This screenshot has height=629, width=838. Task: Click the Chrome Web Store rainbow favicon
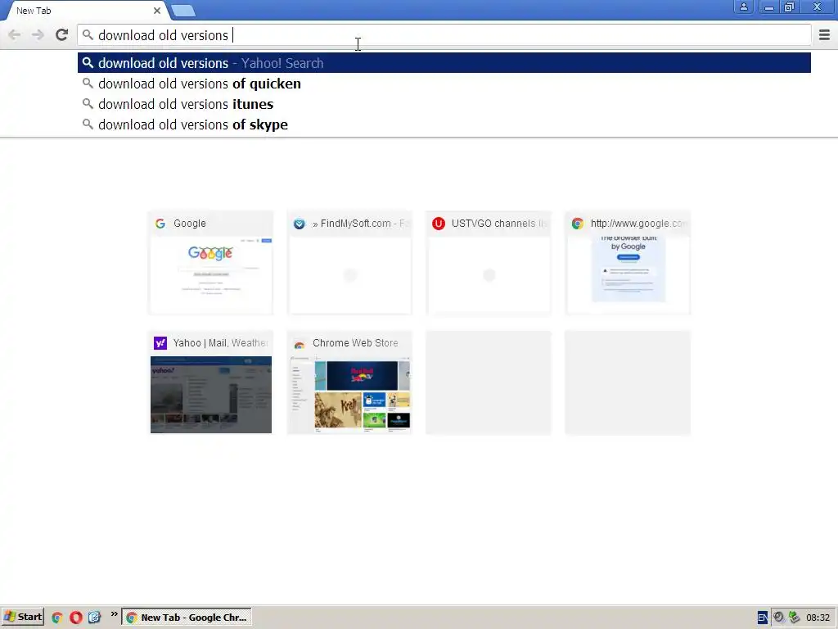coord(300,344)
